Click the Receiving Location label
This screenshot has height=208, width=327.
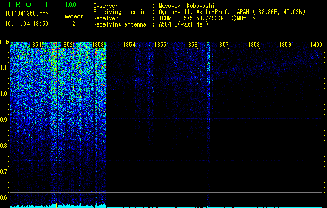(x=121, y=12)
